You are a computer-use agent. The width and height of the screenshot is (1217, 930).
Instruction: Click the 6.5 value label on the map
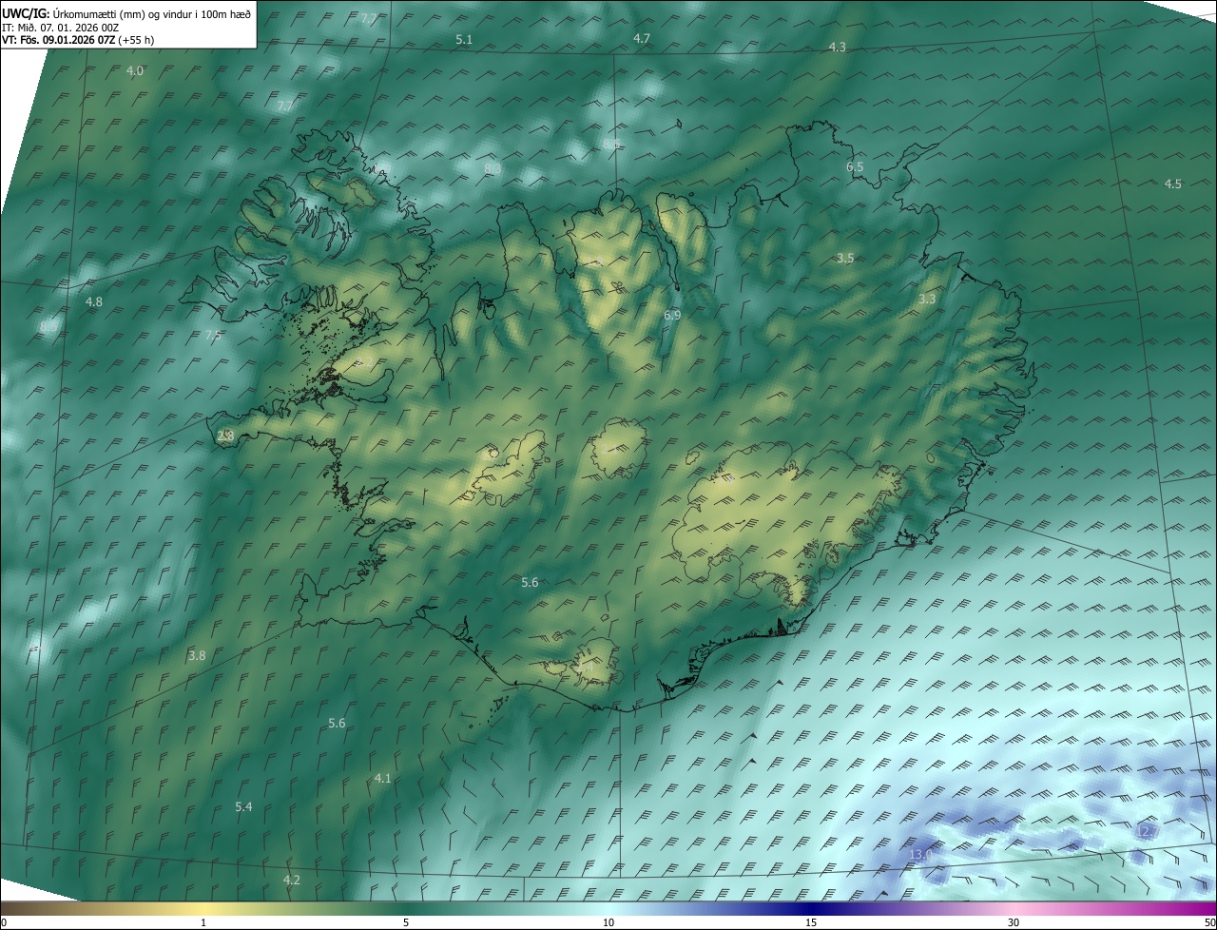coord(855,166)
